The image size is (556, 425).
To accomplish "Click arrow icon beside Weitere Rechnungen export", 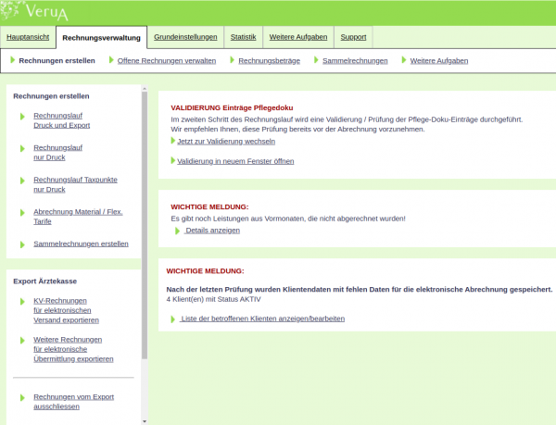I will (22, 341).
